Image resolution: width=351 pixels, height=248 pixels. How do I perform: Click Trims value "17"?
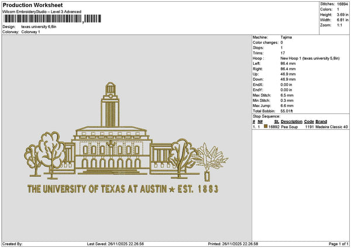[283, 53]
